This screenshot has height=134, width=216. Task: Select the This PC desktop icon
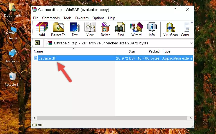click(x=13, y=33)
